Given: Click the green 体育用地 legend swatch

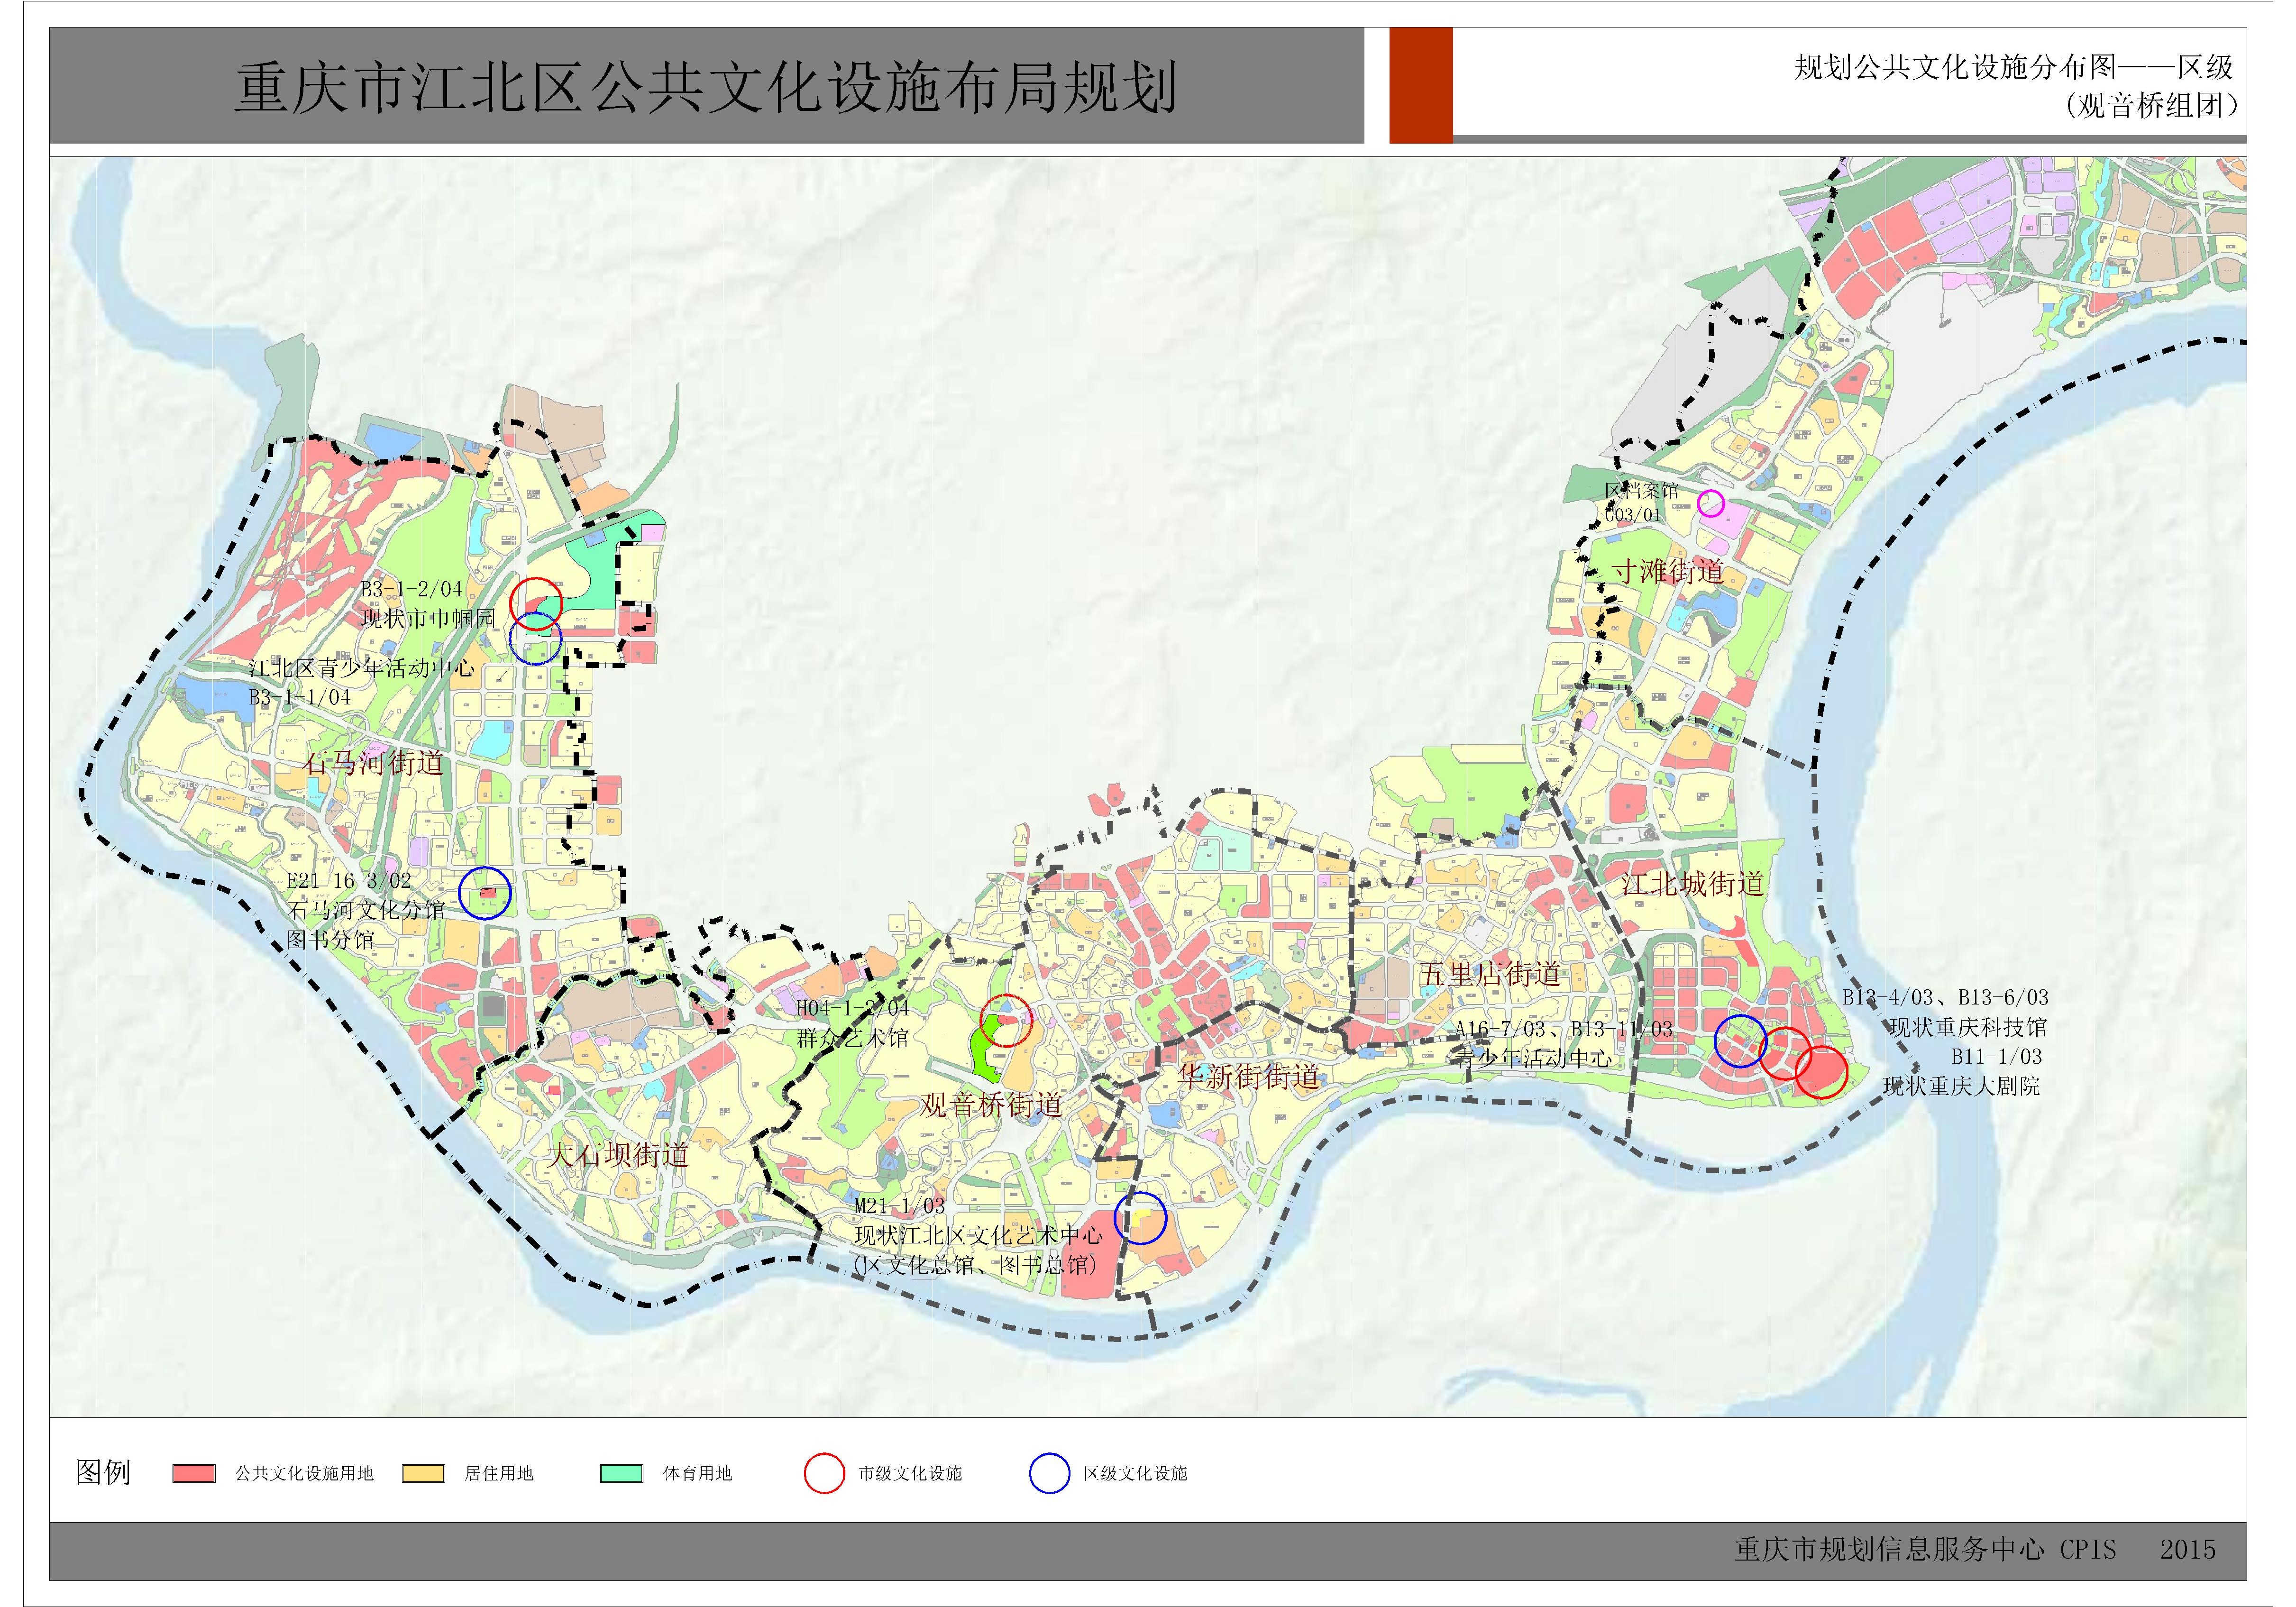Looking at the screenshot, I should 621,1473.
